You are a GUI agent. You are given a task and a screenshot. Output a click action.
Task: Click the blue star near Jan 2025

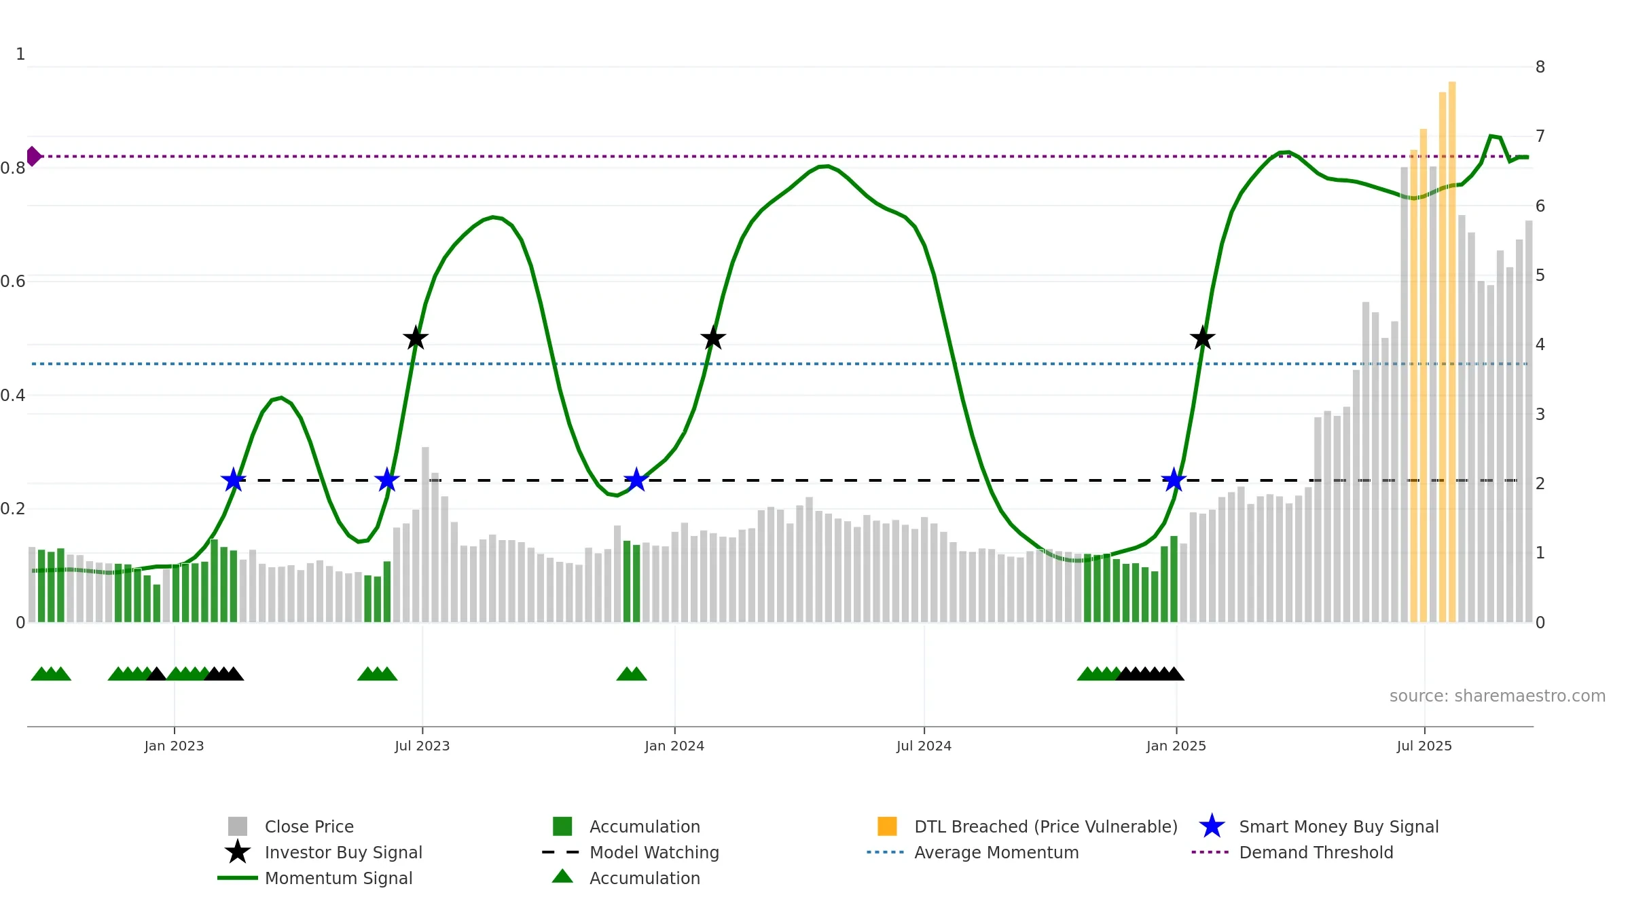point(1174,480)
